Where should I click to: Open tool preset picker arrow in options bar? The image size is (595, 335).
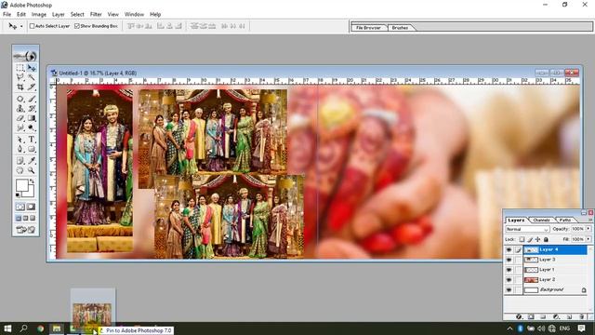pyautogui.click(x=21, y=26)
